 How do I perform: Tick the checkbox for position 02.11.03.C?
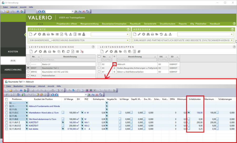pos(7,113)
